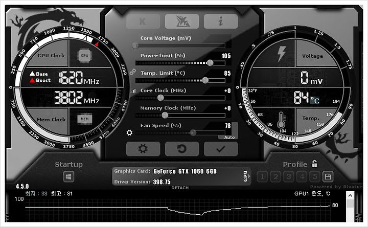Image resolution: width=368 pixels, height=227 pixels.
Task: Toggle the °C temperature unit indicator
Action: (x=315, y=101)
